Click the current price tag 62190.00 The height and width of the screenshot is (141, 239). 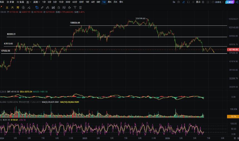pyautogui.click(x=233, y=50)
